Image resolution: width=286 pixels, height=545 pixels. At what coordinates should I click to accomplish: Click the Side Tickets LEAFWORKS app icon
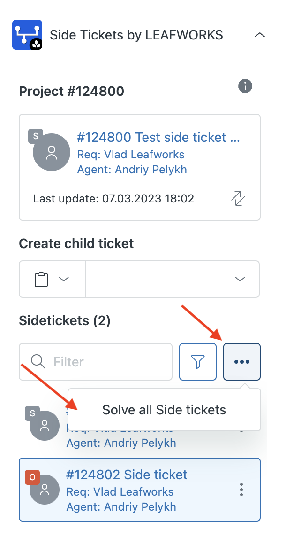pyautogui.click(x=27, y=35)
